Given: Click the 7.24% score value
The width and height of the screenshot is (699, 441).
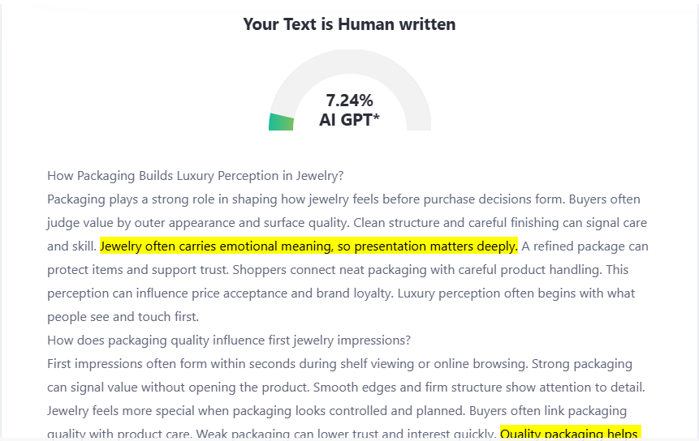Looking at the screenshot, I should [x=349, y=101].
